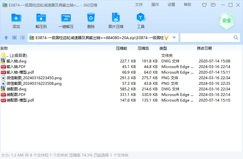Click the PDF icon of 装配图-模型.pdf
The height and width of the screenshot is (159, 243).
[x=3, y=100]
